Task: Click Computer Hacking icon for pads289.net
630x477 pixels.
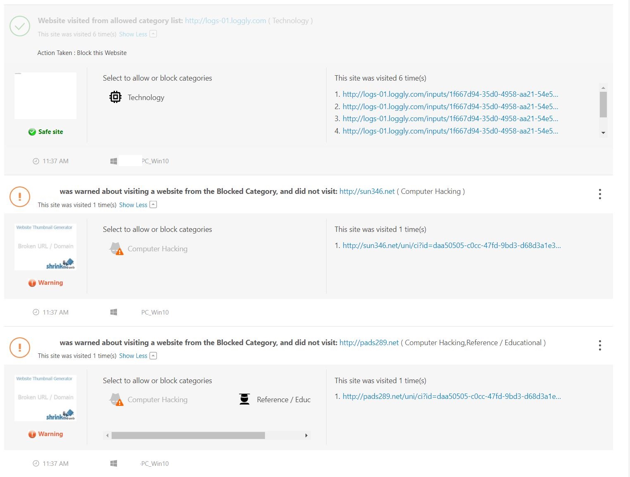Action: click(116, 400)
